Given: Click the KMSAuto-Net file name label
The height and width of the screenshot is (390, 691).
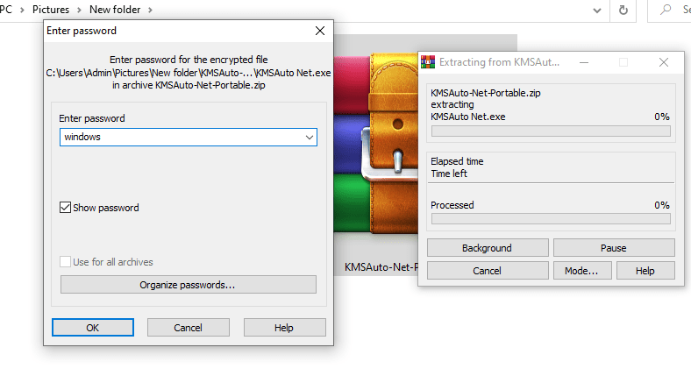Looking at the screenshot, I should point(381,267).
